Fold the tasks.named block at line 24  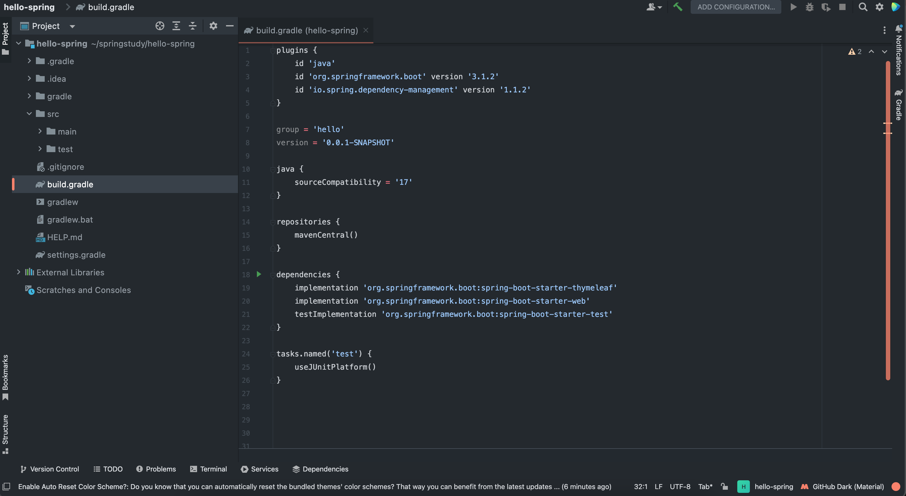coord(273,354)
